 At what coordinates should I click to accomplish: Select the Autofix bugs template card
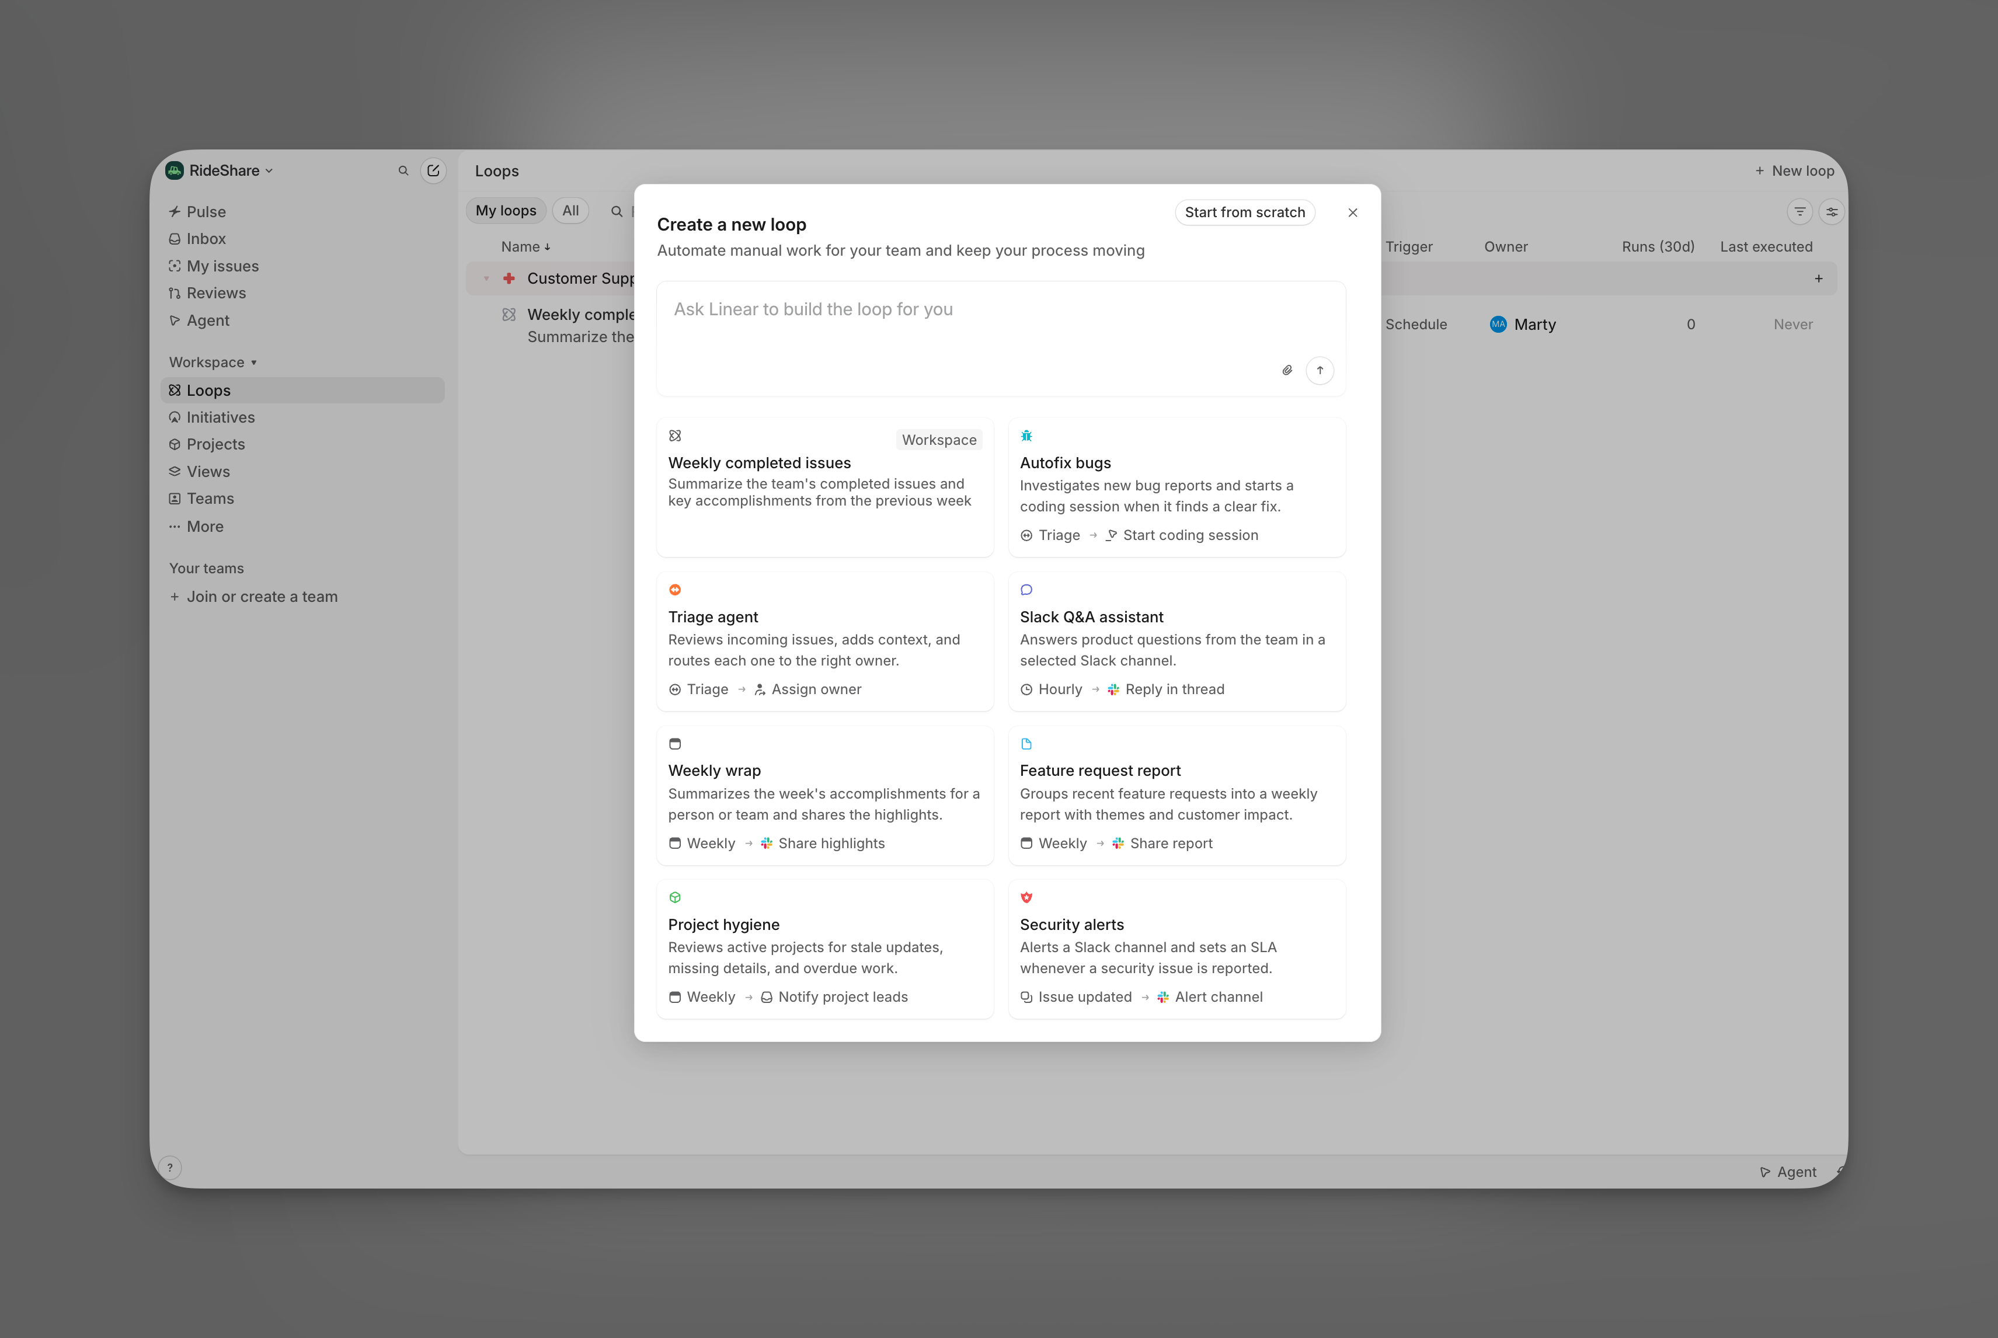coord(1177,487)
